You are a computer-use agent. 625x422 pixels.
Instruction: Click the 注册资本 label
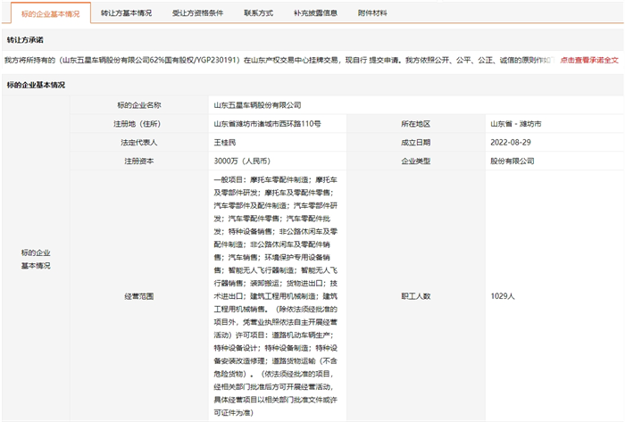pyautogui.click(x=138, y=161)
